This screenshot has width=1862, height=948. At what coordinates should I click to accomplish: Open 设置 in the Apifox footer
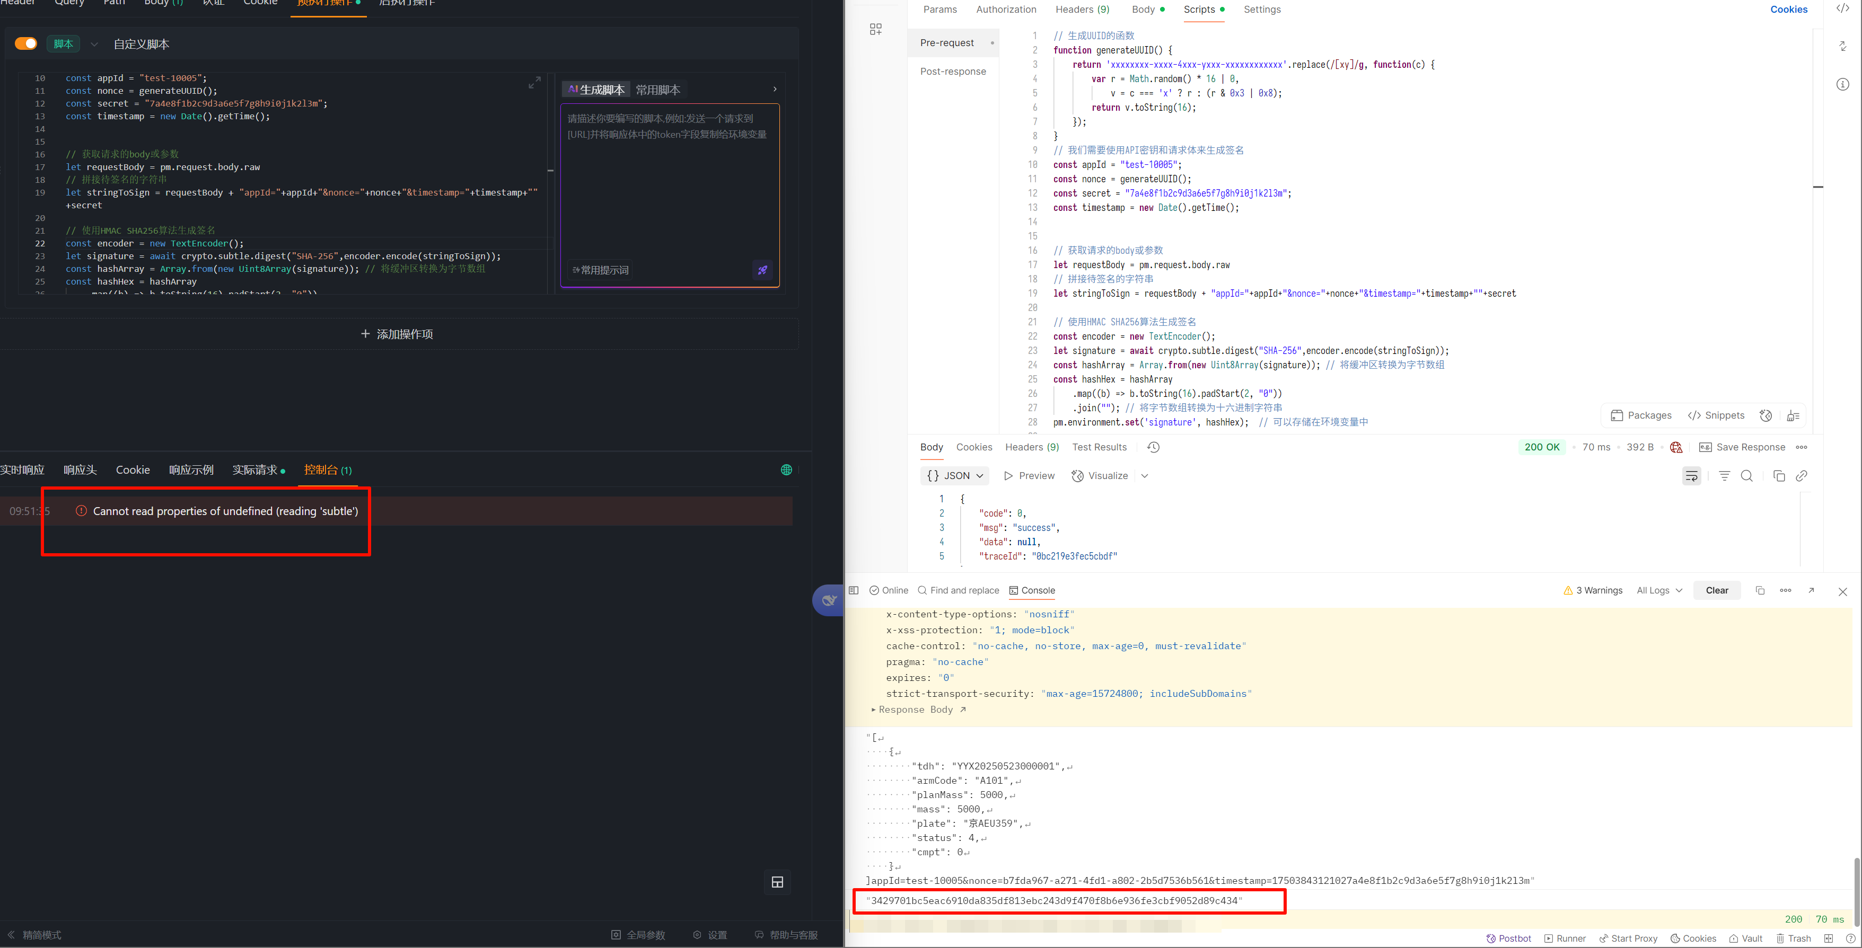pyautogui.click(x=710, y=935)
